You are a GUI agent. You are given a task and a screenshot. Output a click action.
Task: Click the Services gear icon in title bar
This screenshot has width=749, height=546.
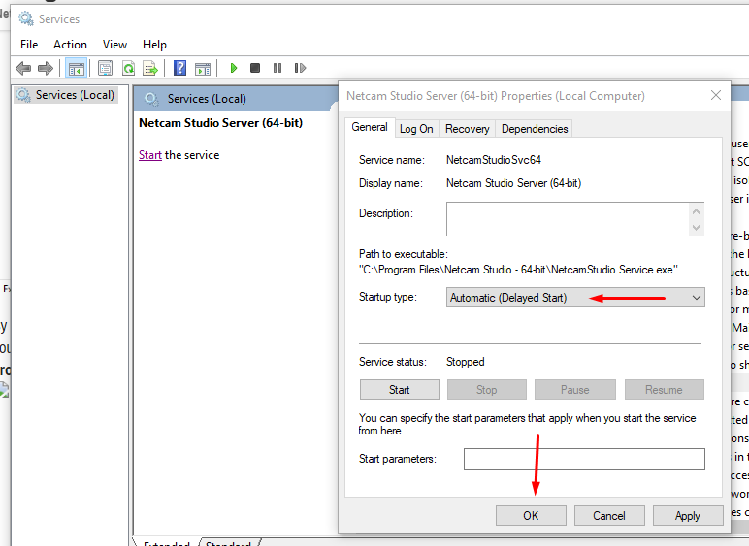(x=26, y=19)
